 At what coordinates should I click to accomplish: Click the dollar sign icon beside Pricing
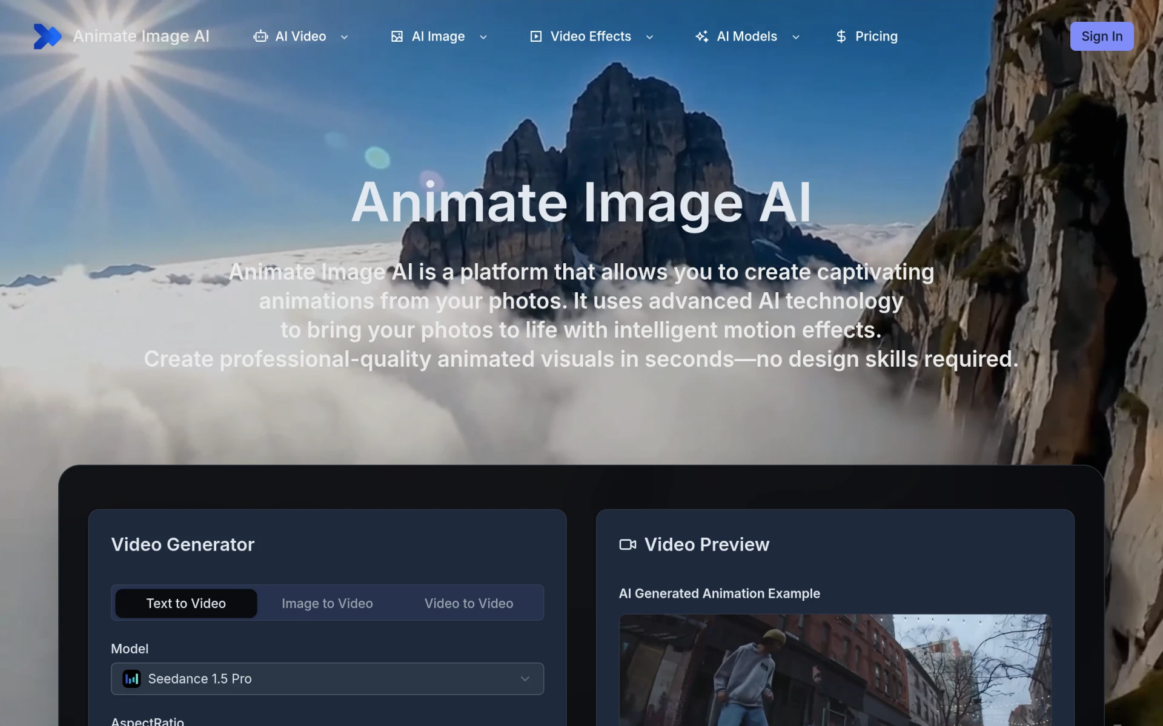[x=841, y=36]
